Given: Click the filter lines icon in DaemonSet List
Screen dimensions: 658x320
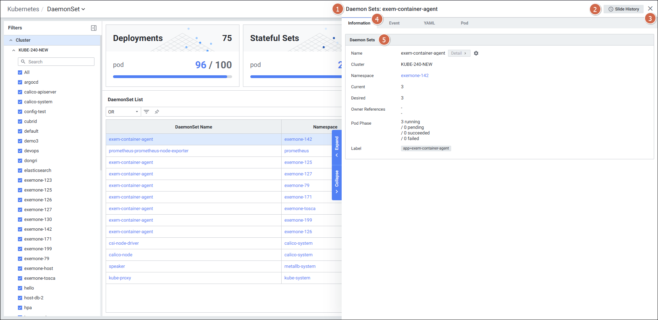Looking at the screenshot, I should [x=146, y=112].
